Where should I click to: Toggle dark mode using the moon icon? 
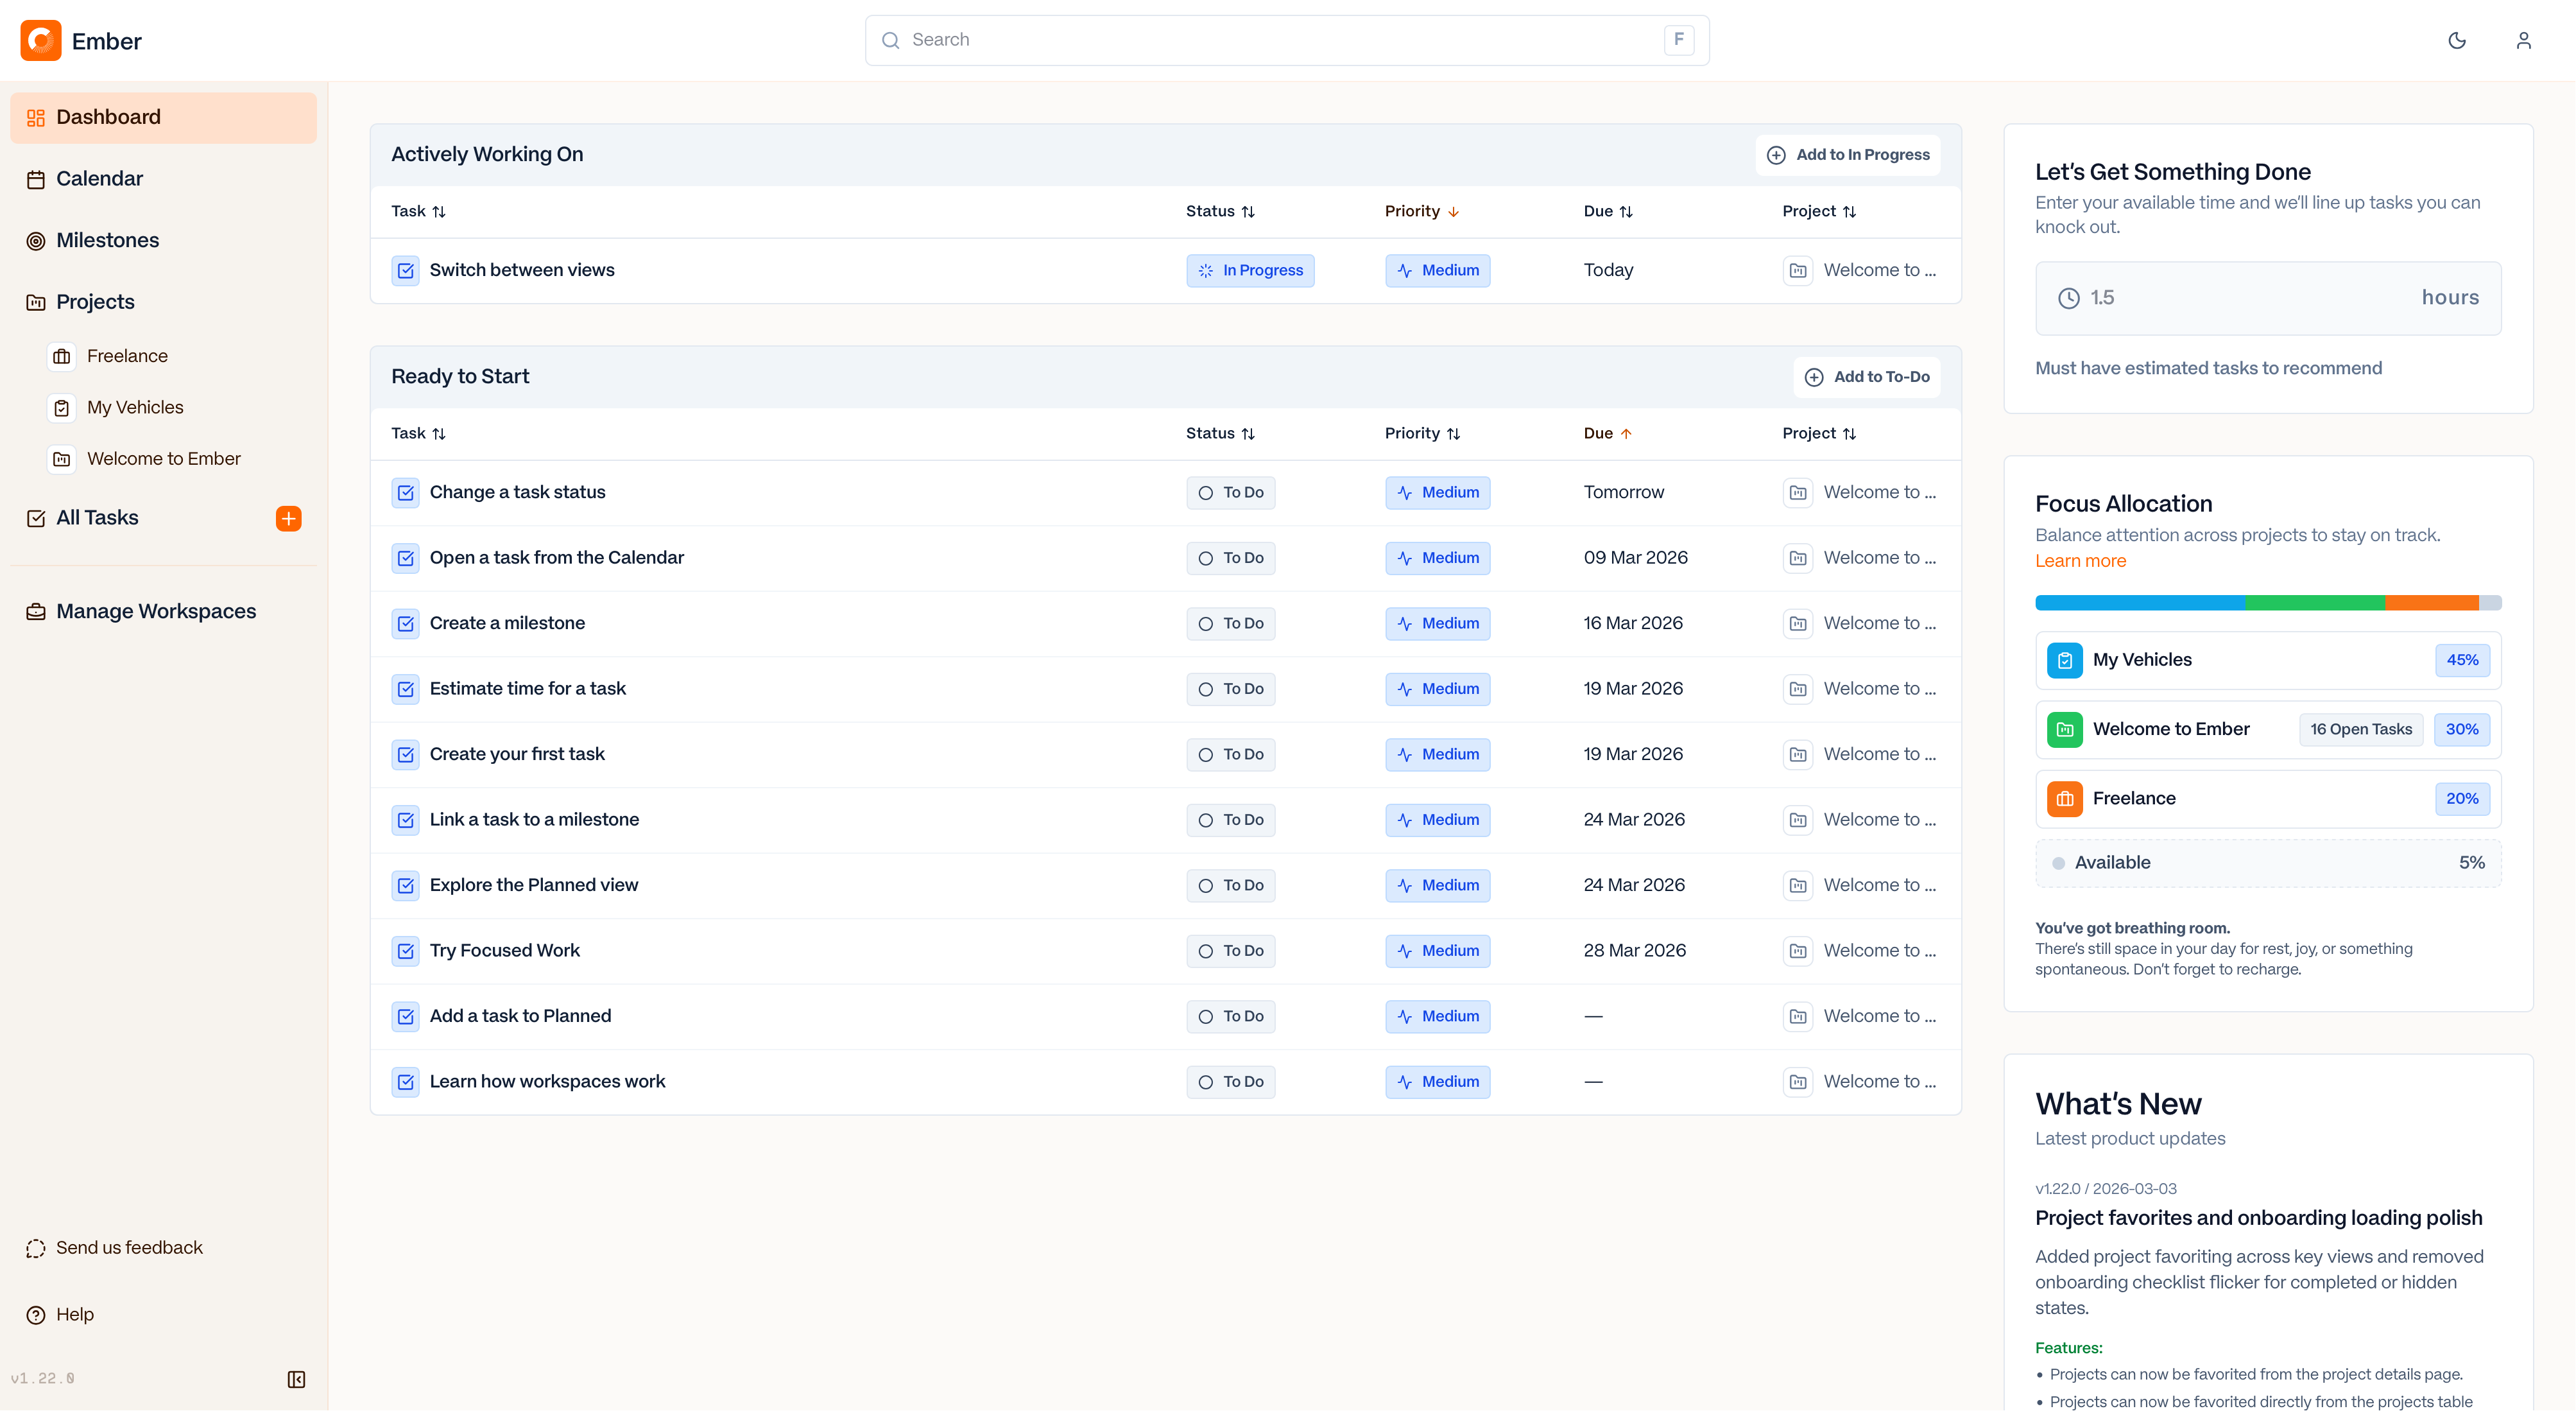[2458, 40]
